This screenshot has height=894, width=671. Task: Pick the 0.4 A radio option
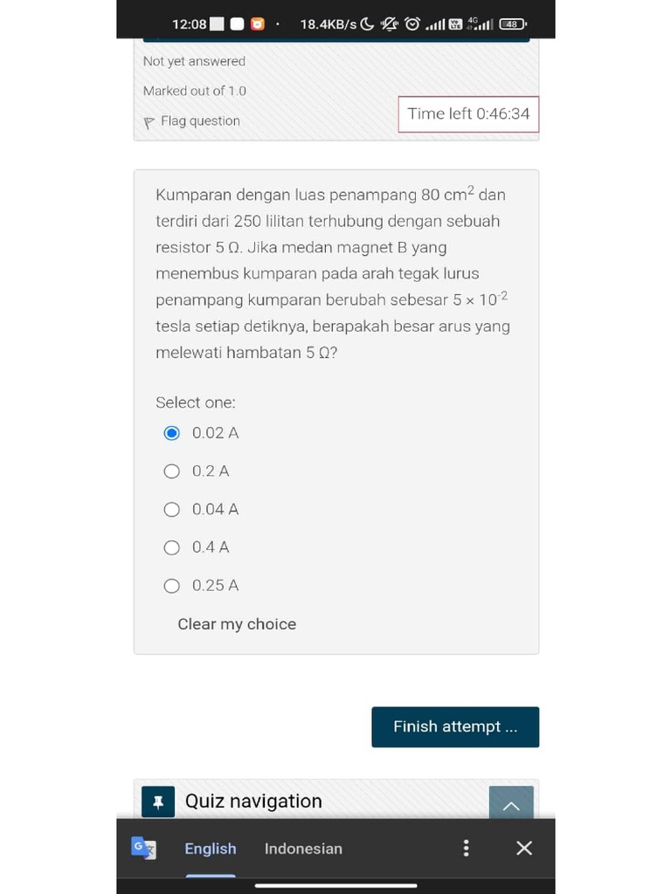(172, 547)
